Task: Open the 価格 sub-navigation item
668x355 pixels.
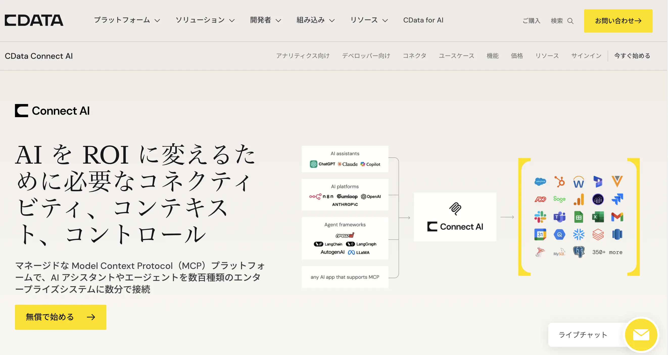Action: click(x=517, y=56)
